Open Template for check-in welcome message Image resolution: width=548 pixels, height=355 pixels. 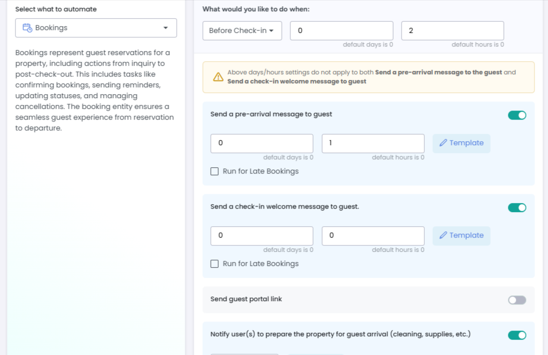point(461,235)
